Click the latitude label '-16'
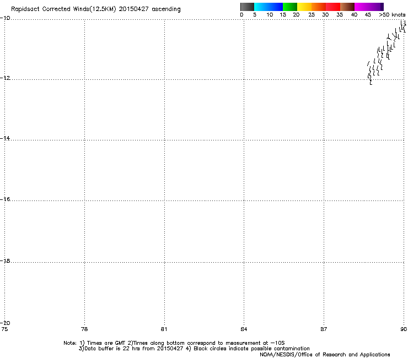 [x=5, y=199]
